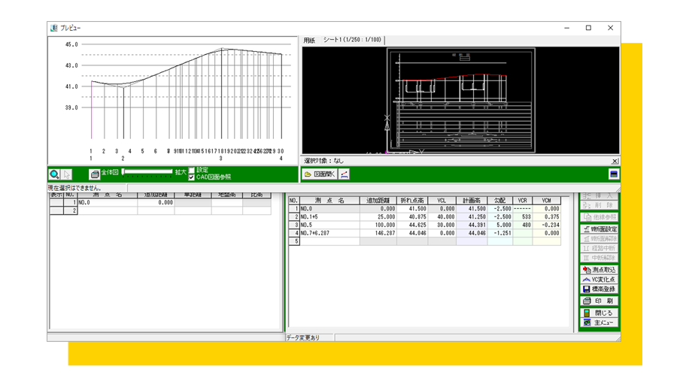Click 折れ点高 value 40.875
This screenshot has width=689, height=387.
(x=412, y=216)
